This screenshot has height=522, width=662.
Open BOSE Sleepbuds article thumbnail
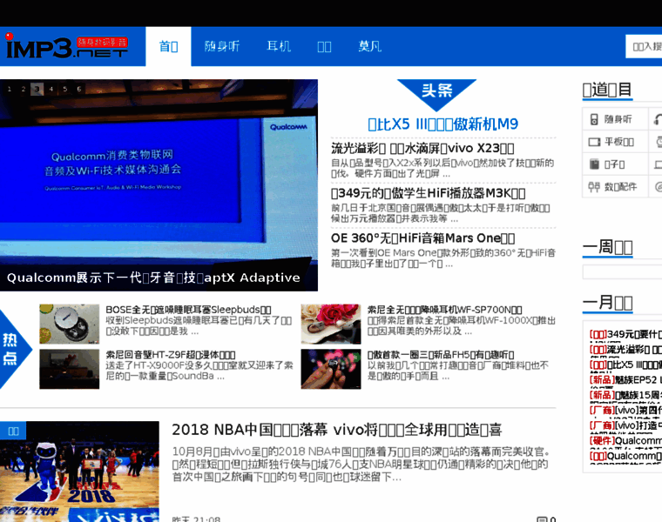(x=69, y=324)
